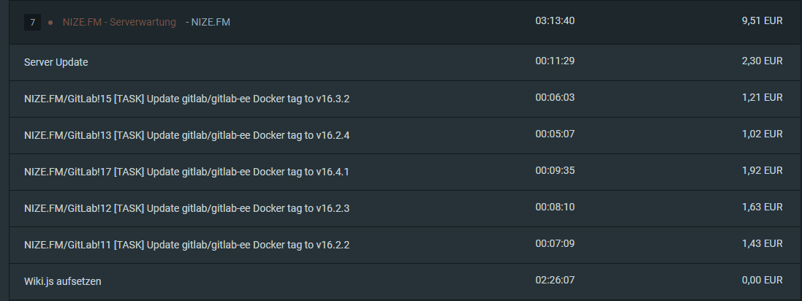
Task: Click the NIZE.FM client name in the header
Action: tap(210, 22)
